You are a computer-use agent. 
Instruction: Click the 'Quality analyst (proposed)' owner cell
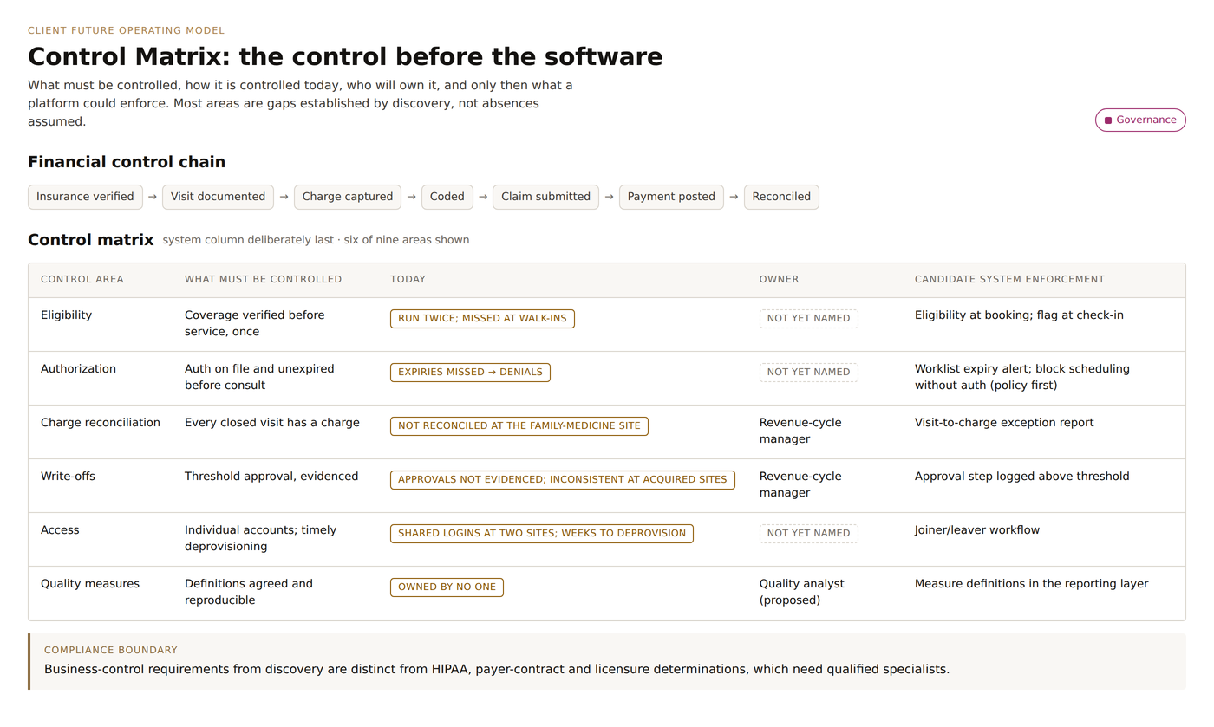(x=802, y=592)
